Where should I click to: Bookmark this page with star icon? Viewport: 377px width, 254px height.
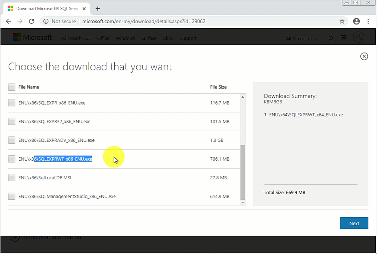[x=342, y=21]
